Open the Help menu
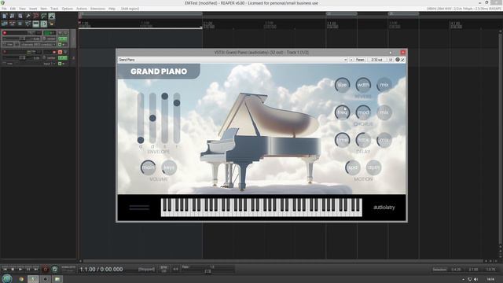The image size is (503, 283). coord(112,9)
